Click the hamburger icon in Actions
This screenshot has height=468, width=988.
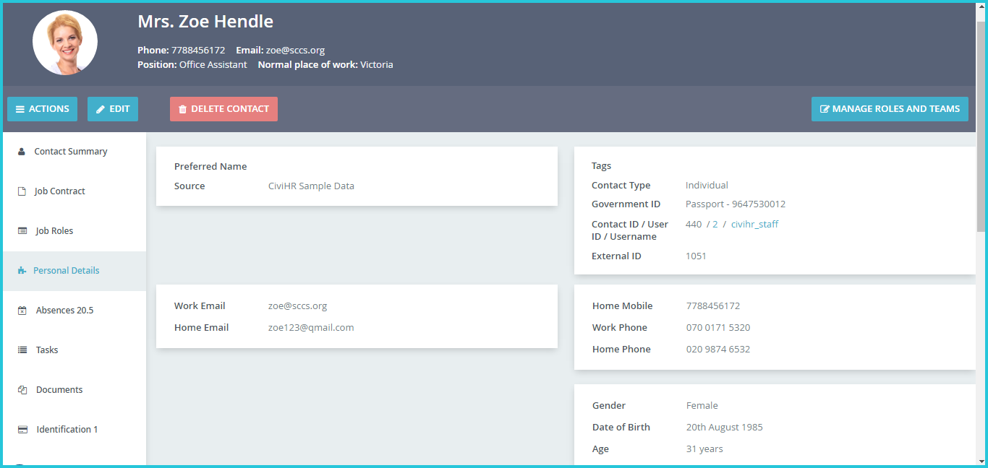20,109
